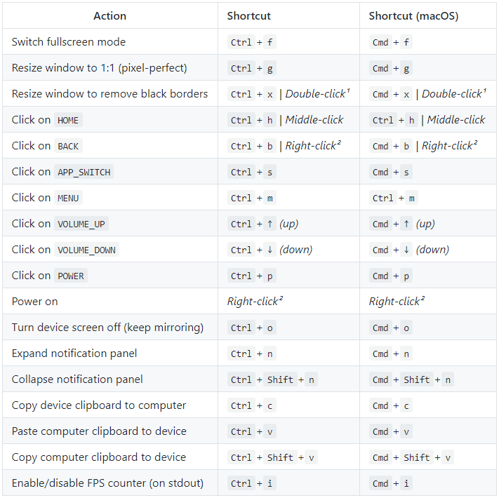Click "Copy device clipboard to computer" text

coord(99,405)
